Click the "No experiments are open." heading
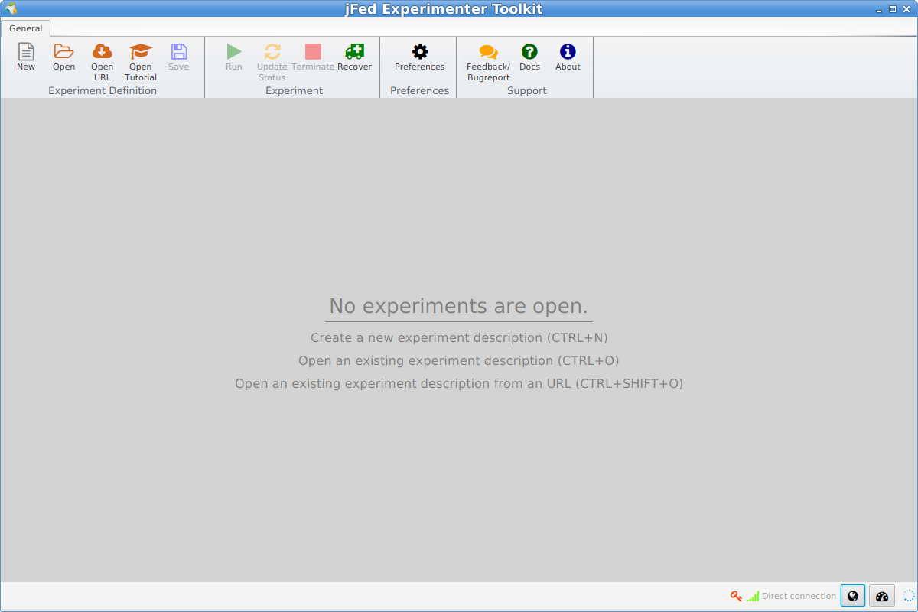Viewport: 918px width, 612px height. click(459, 306)
